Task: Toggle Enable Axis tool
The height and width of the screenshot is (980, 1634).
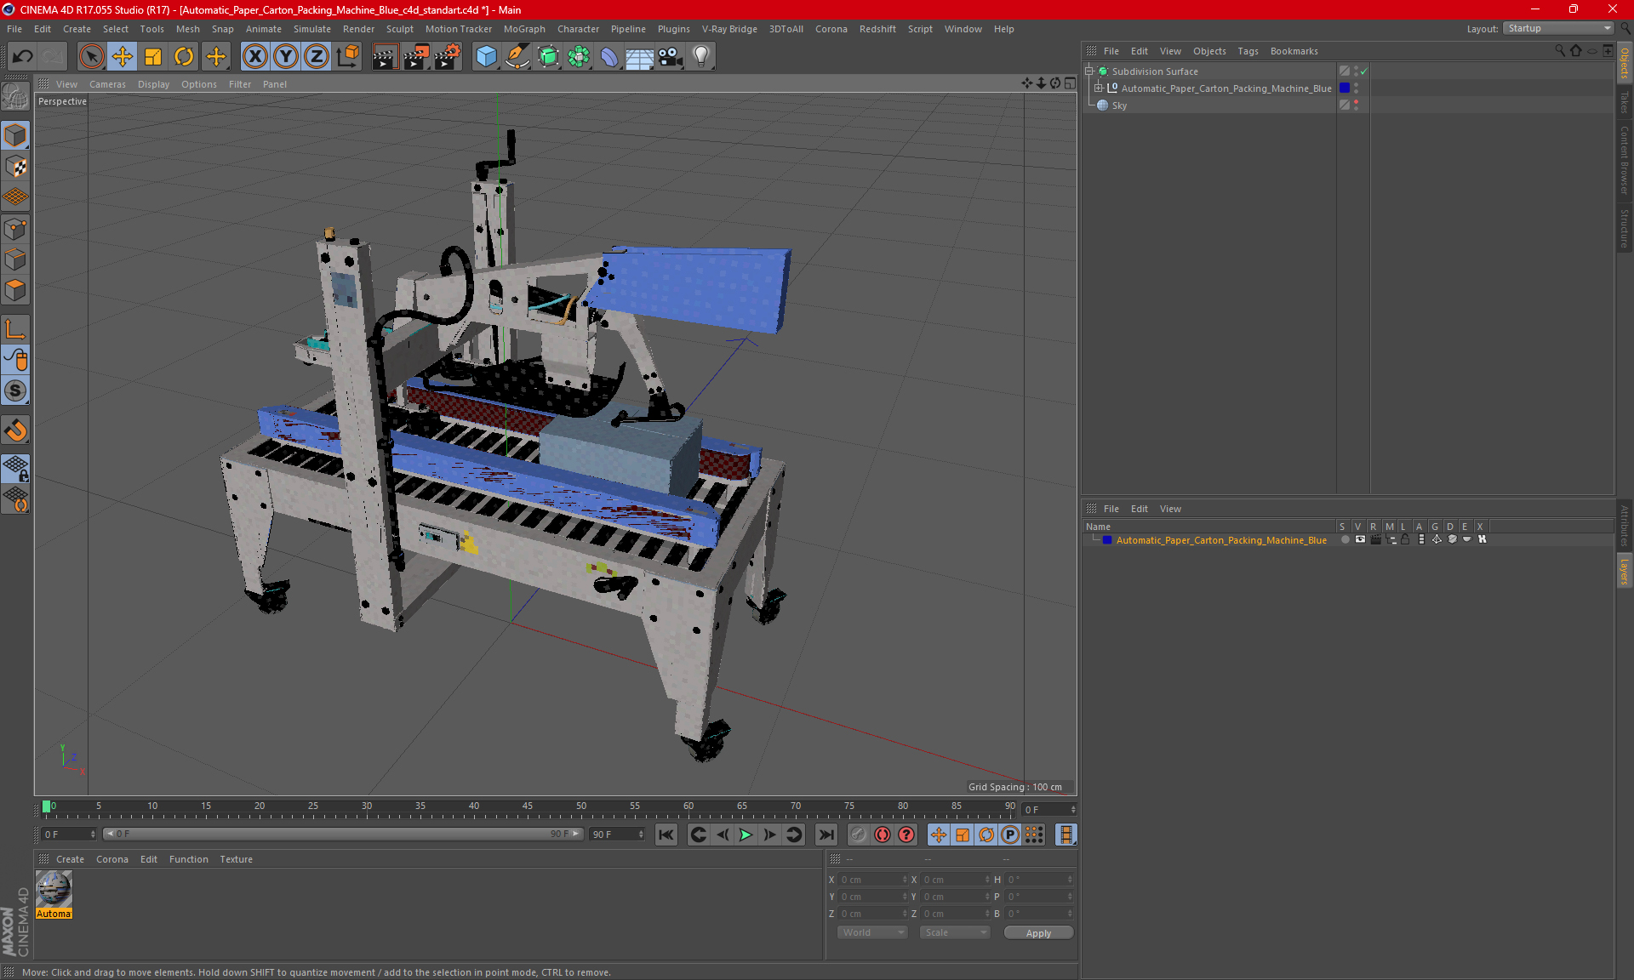Action: 15,329
